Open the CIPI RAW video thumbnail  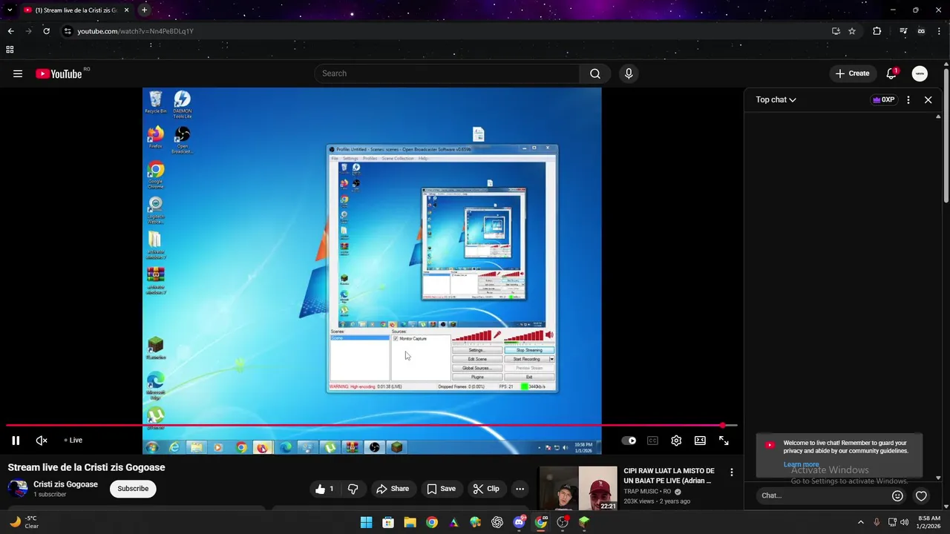point(578,489)
